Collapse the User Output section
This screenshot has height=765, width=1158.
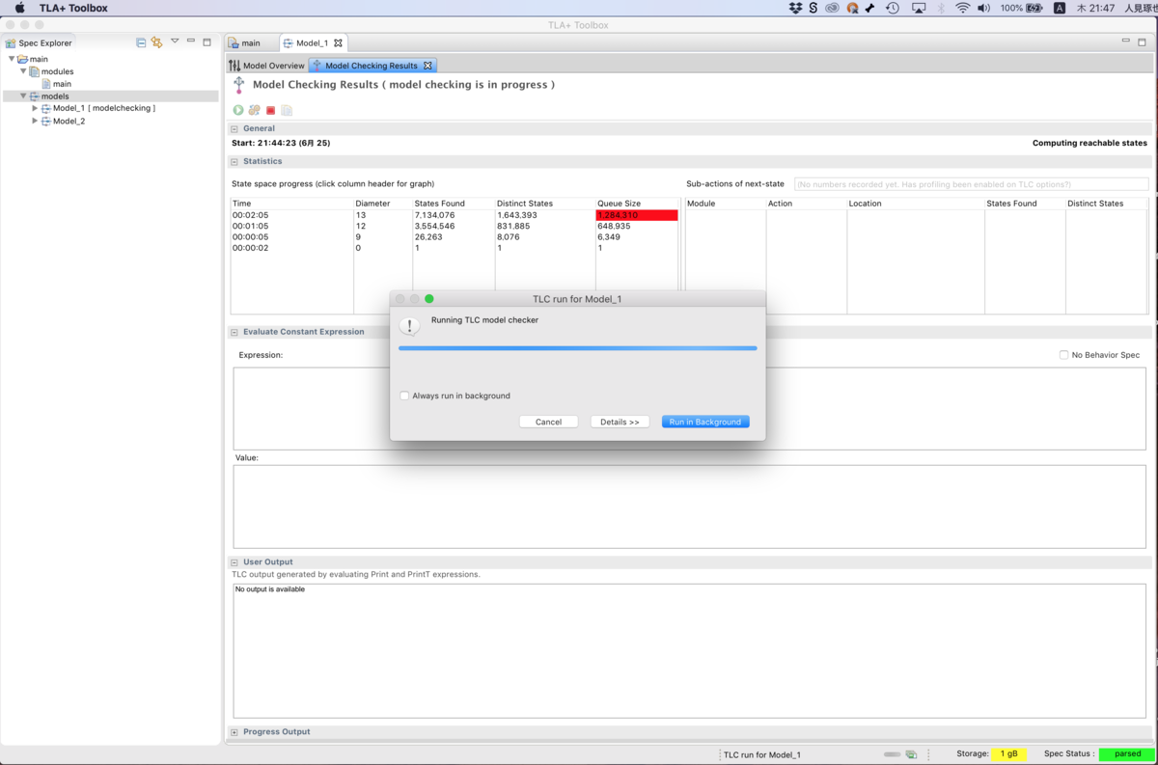[234, 562]
